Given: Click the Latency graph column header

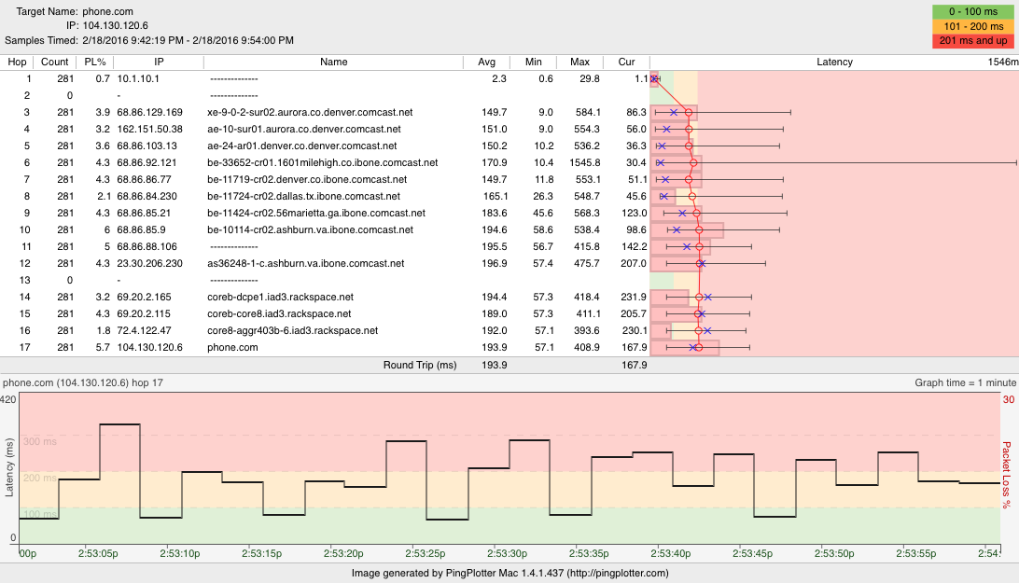Looking at the screenshot, I should pos(833,62).
